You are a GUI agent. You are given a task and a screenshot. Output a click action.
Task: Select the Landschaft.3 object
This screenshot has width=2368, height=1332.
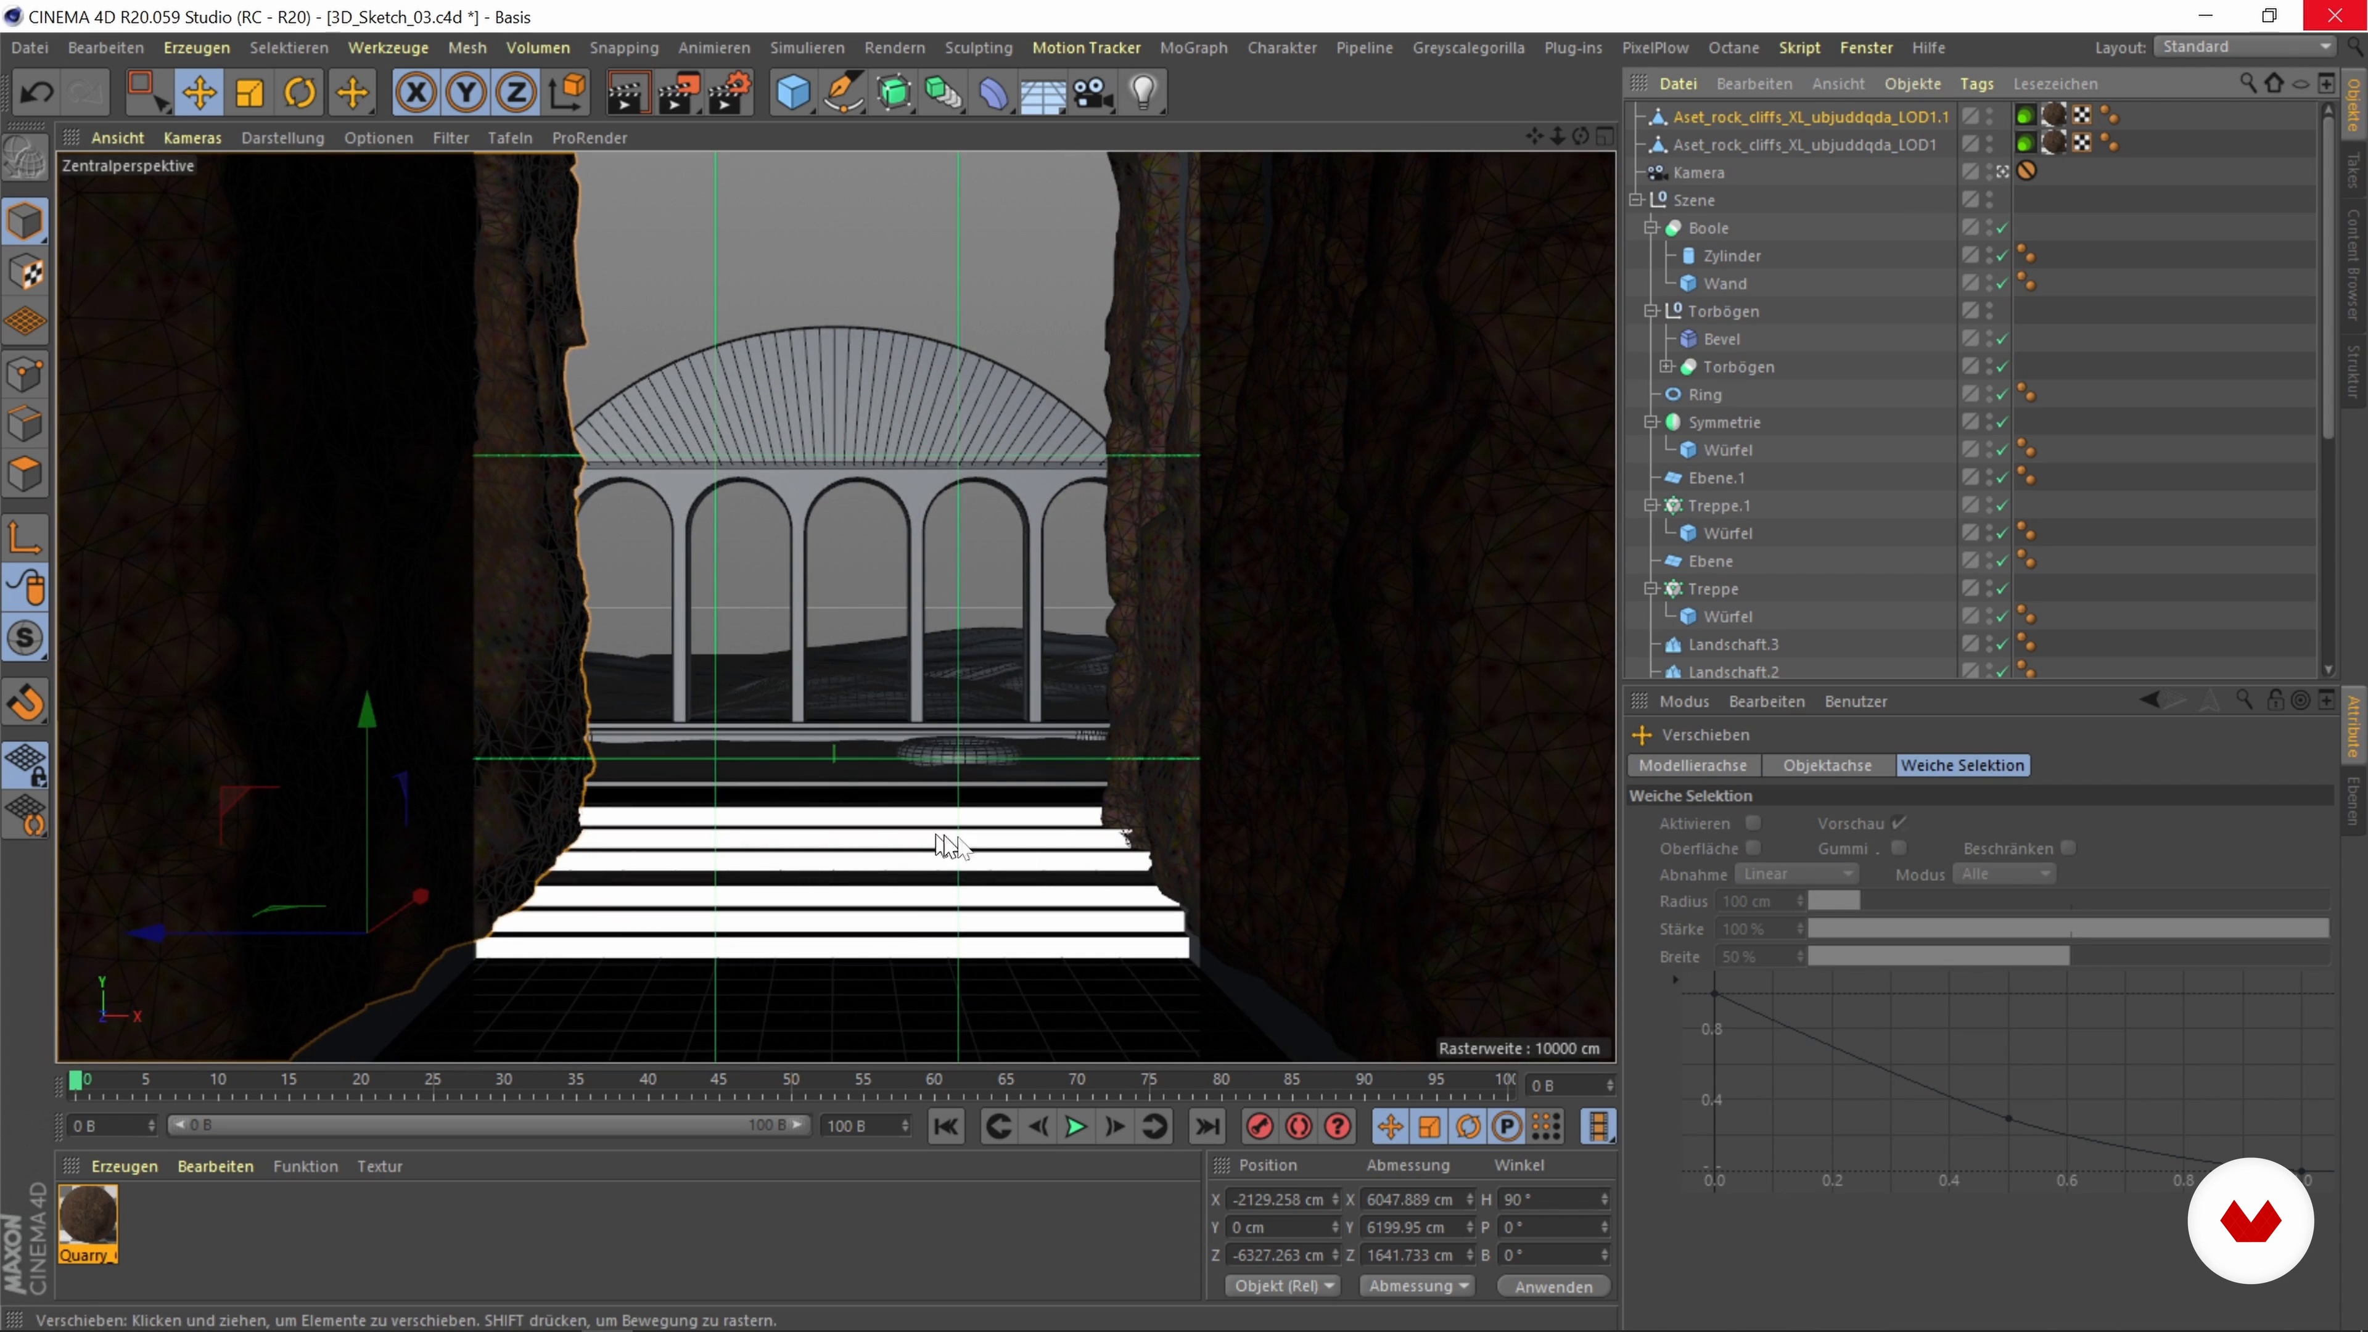pyautogui.click(x=1733, y=644)
